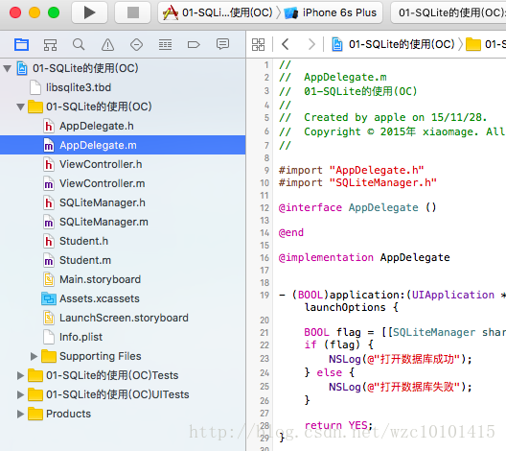This screenshot has width=506, height=451.
Task: Open the Debug navigator
Action: pyautogui.click(x=165, y=44)
